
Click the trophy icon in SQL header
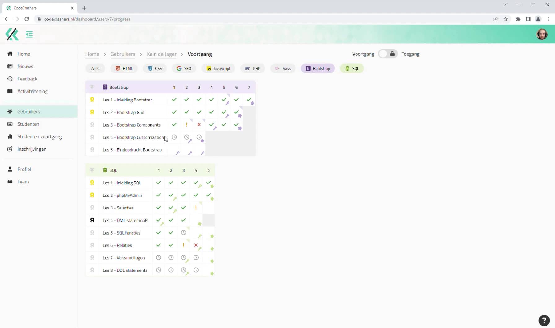[x=92, y=170]
